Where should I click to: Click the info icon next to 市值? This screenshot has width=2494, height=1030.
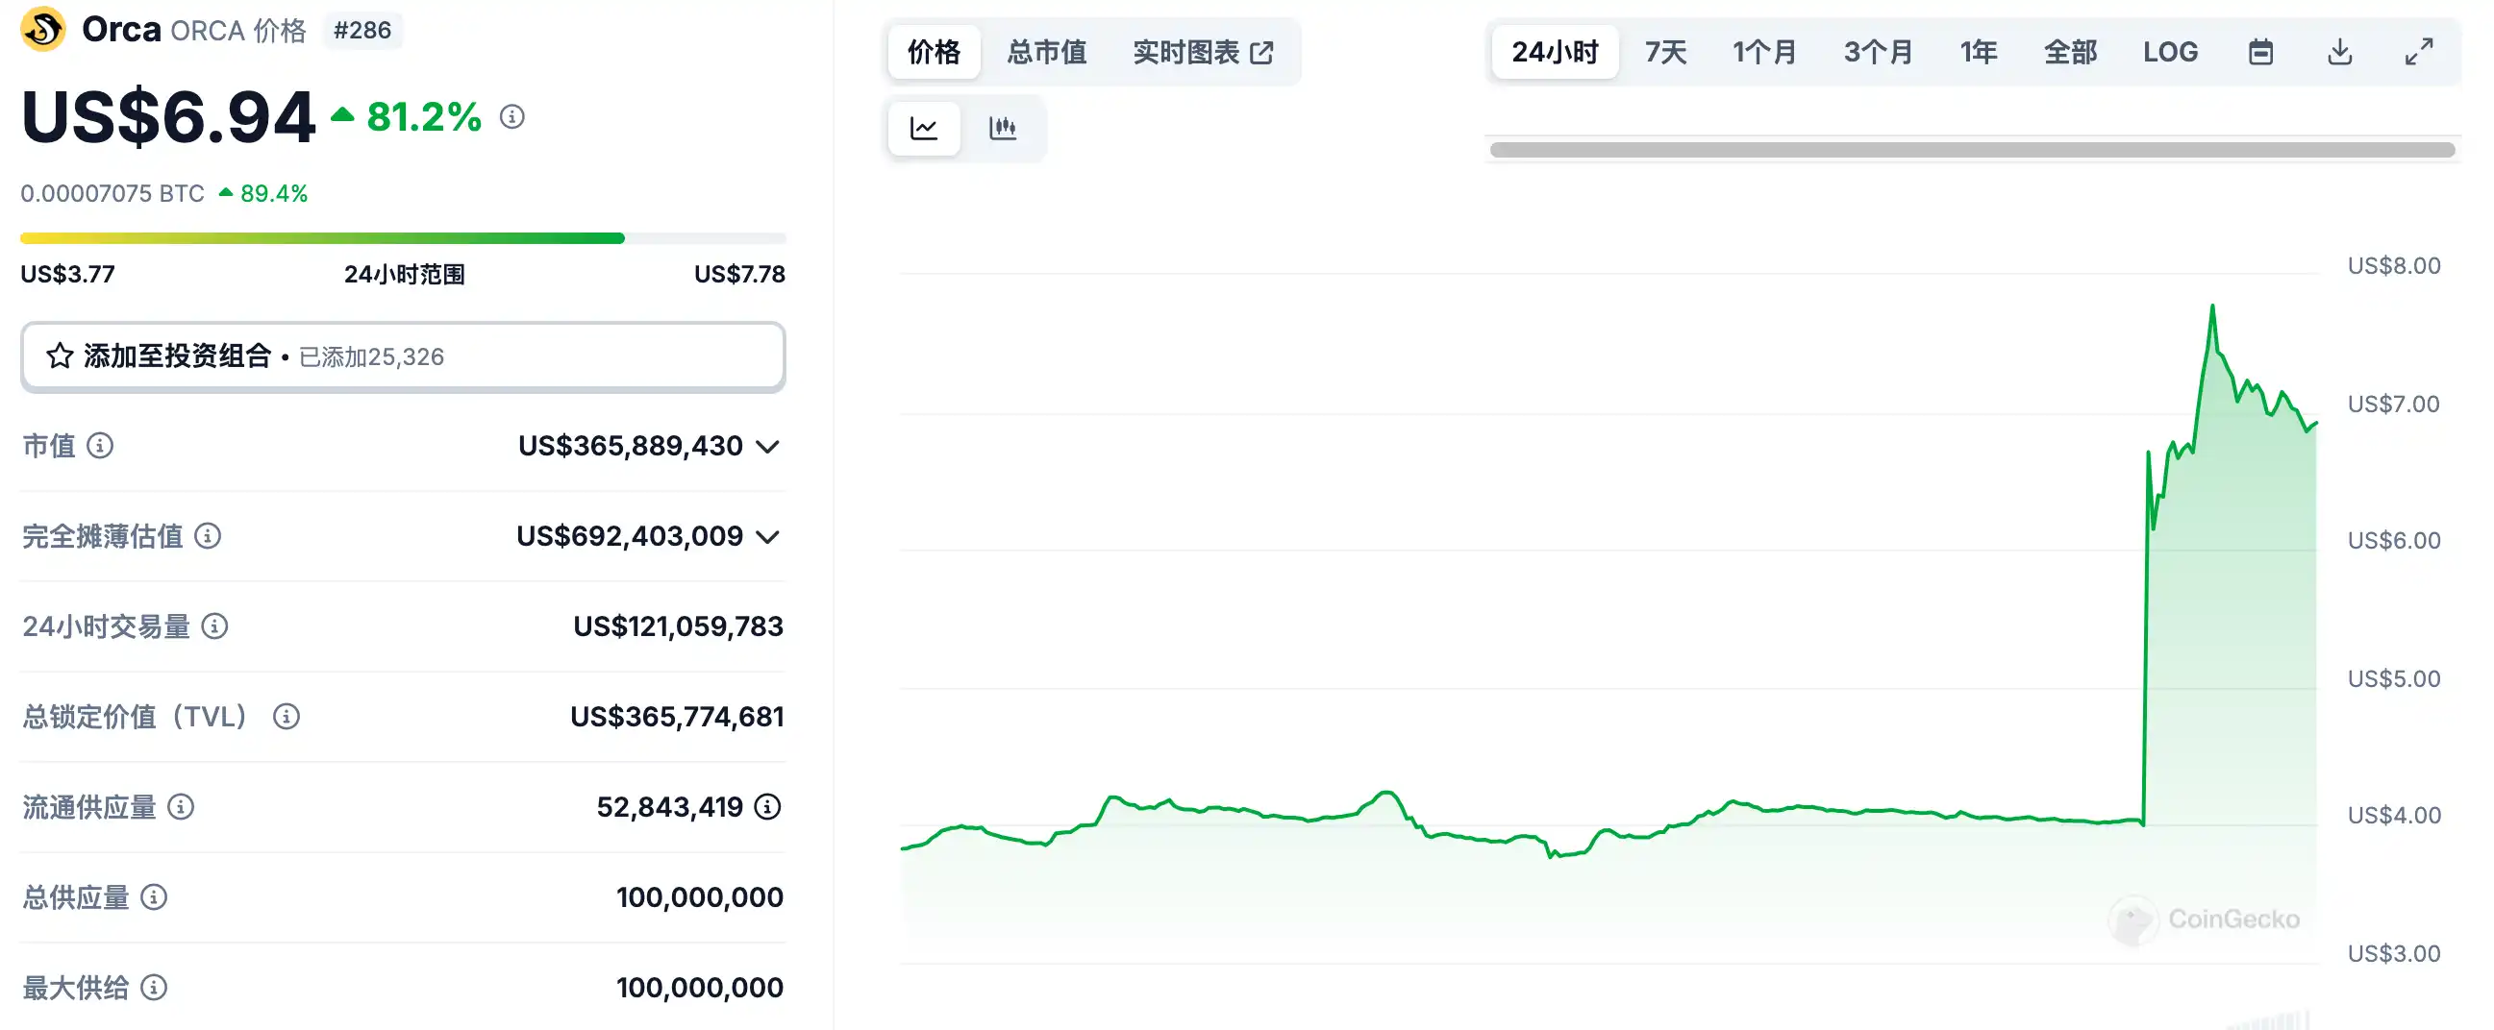(100, 446)
